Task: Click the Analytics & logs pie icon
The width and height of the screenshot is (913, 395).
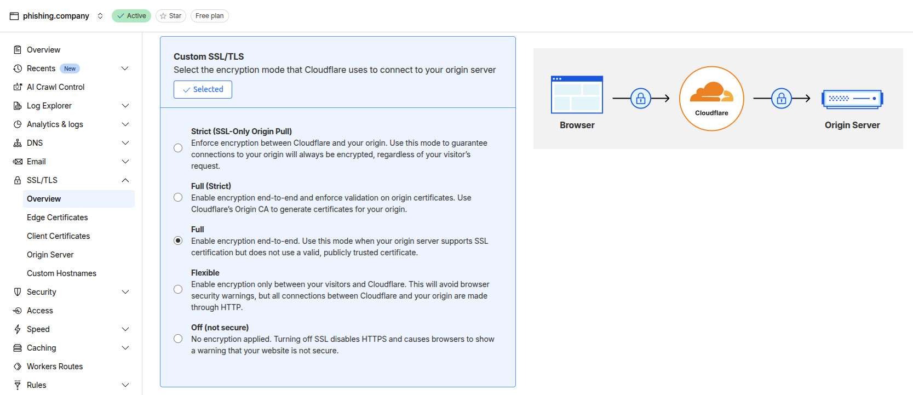Action: (18, 124)
